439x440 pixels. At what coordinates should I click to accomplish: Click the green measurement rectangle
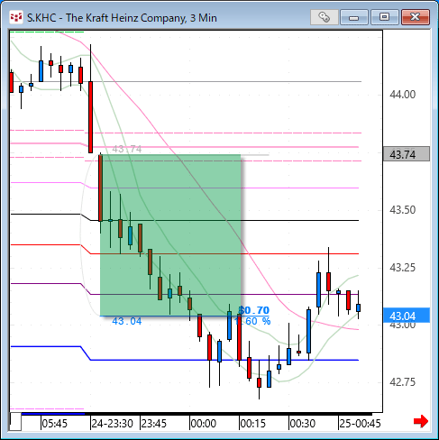170,235
